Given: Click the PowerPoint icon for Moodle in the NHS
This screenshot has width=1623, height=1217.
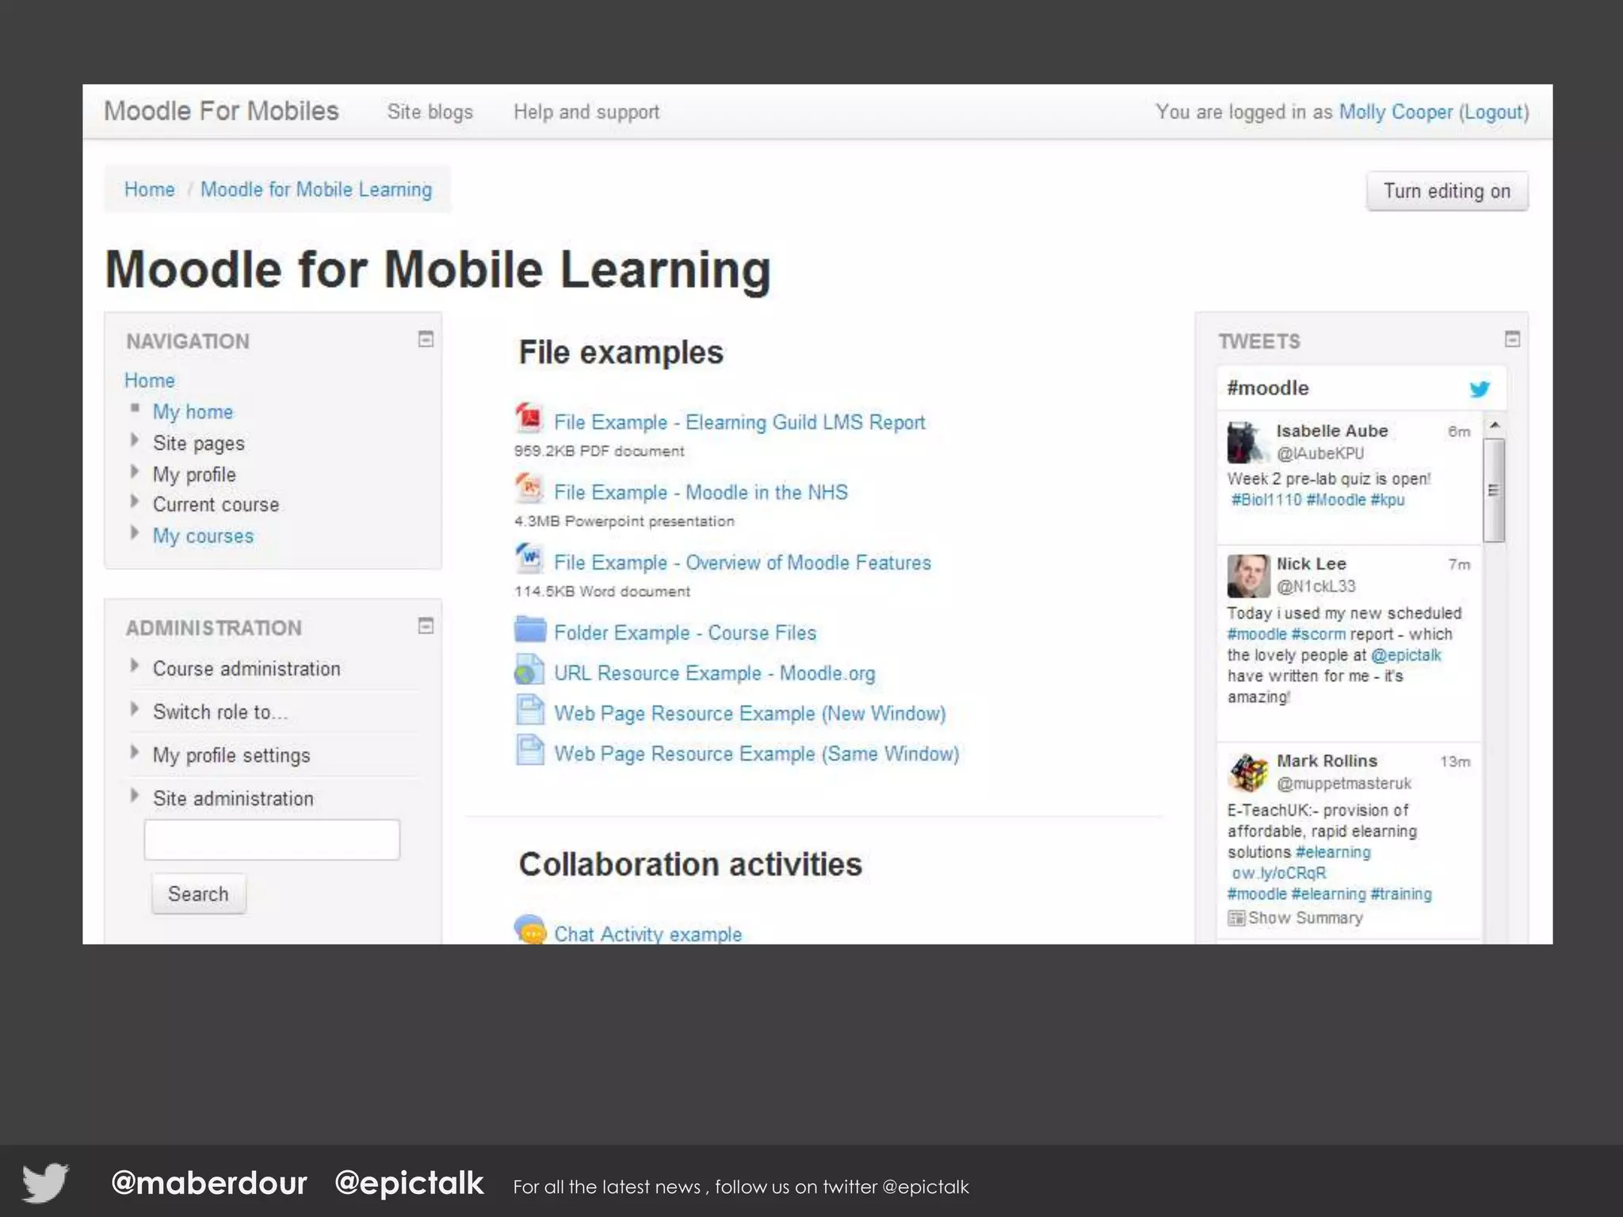Looking at the screenshot, I should coord(529,488).
